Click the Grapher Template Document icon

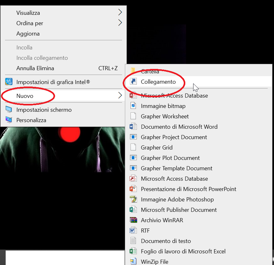point(133,168)
